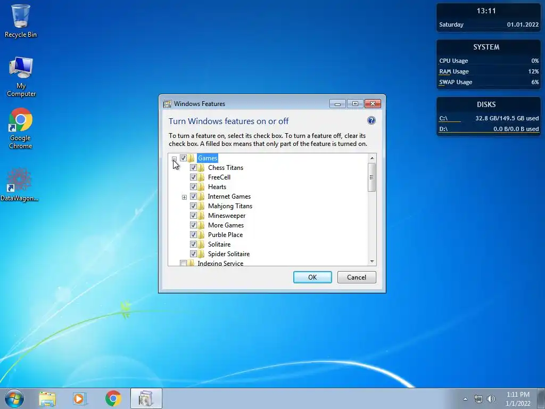Click the CPU Usage row in widget
The height and width of the screenshot is (409, 545).
489,61
